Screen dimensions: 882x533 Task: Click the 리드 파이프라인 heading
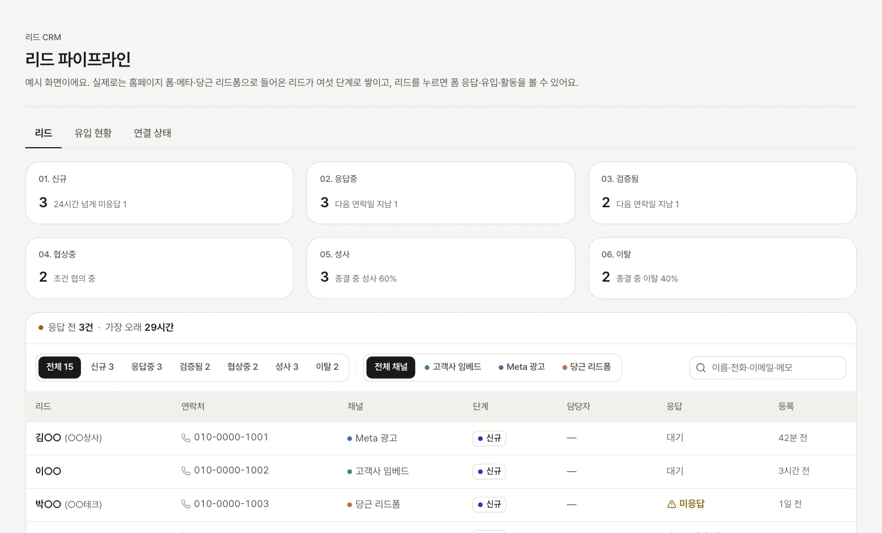(x=78, y=59)
